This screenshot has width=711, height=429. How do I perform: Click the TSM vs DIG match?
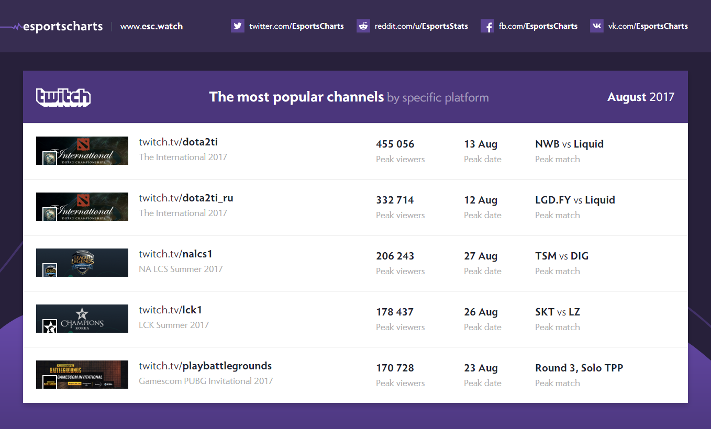[562, 256]
